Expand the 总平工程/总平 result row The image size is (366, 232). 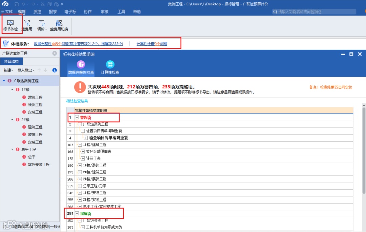80,186
